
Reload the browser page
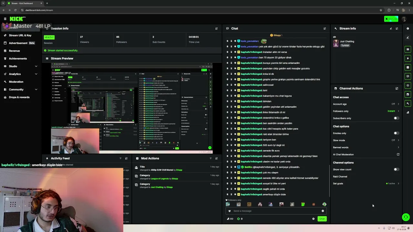coord(15,10)
